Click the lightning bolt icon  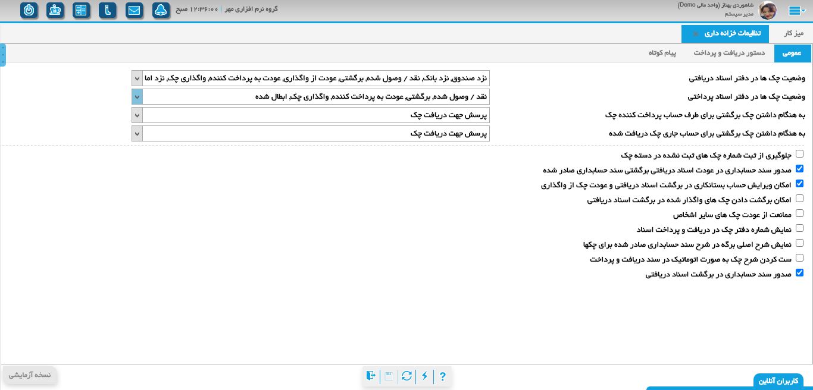coord(424,376)
